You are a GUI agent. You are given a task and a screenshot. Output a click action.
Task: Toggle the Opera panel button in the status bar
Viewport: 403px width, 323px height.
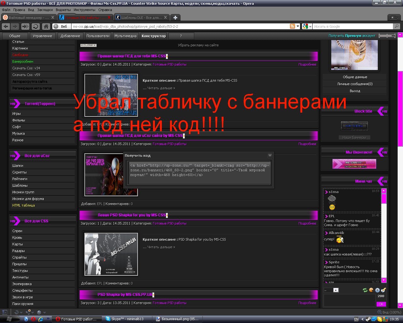click(x=5, y=312)
